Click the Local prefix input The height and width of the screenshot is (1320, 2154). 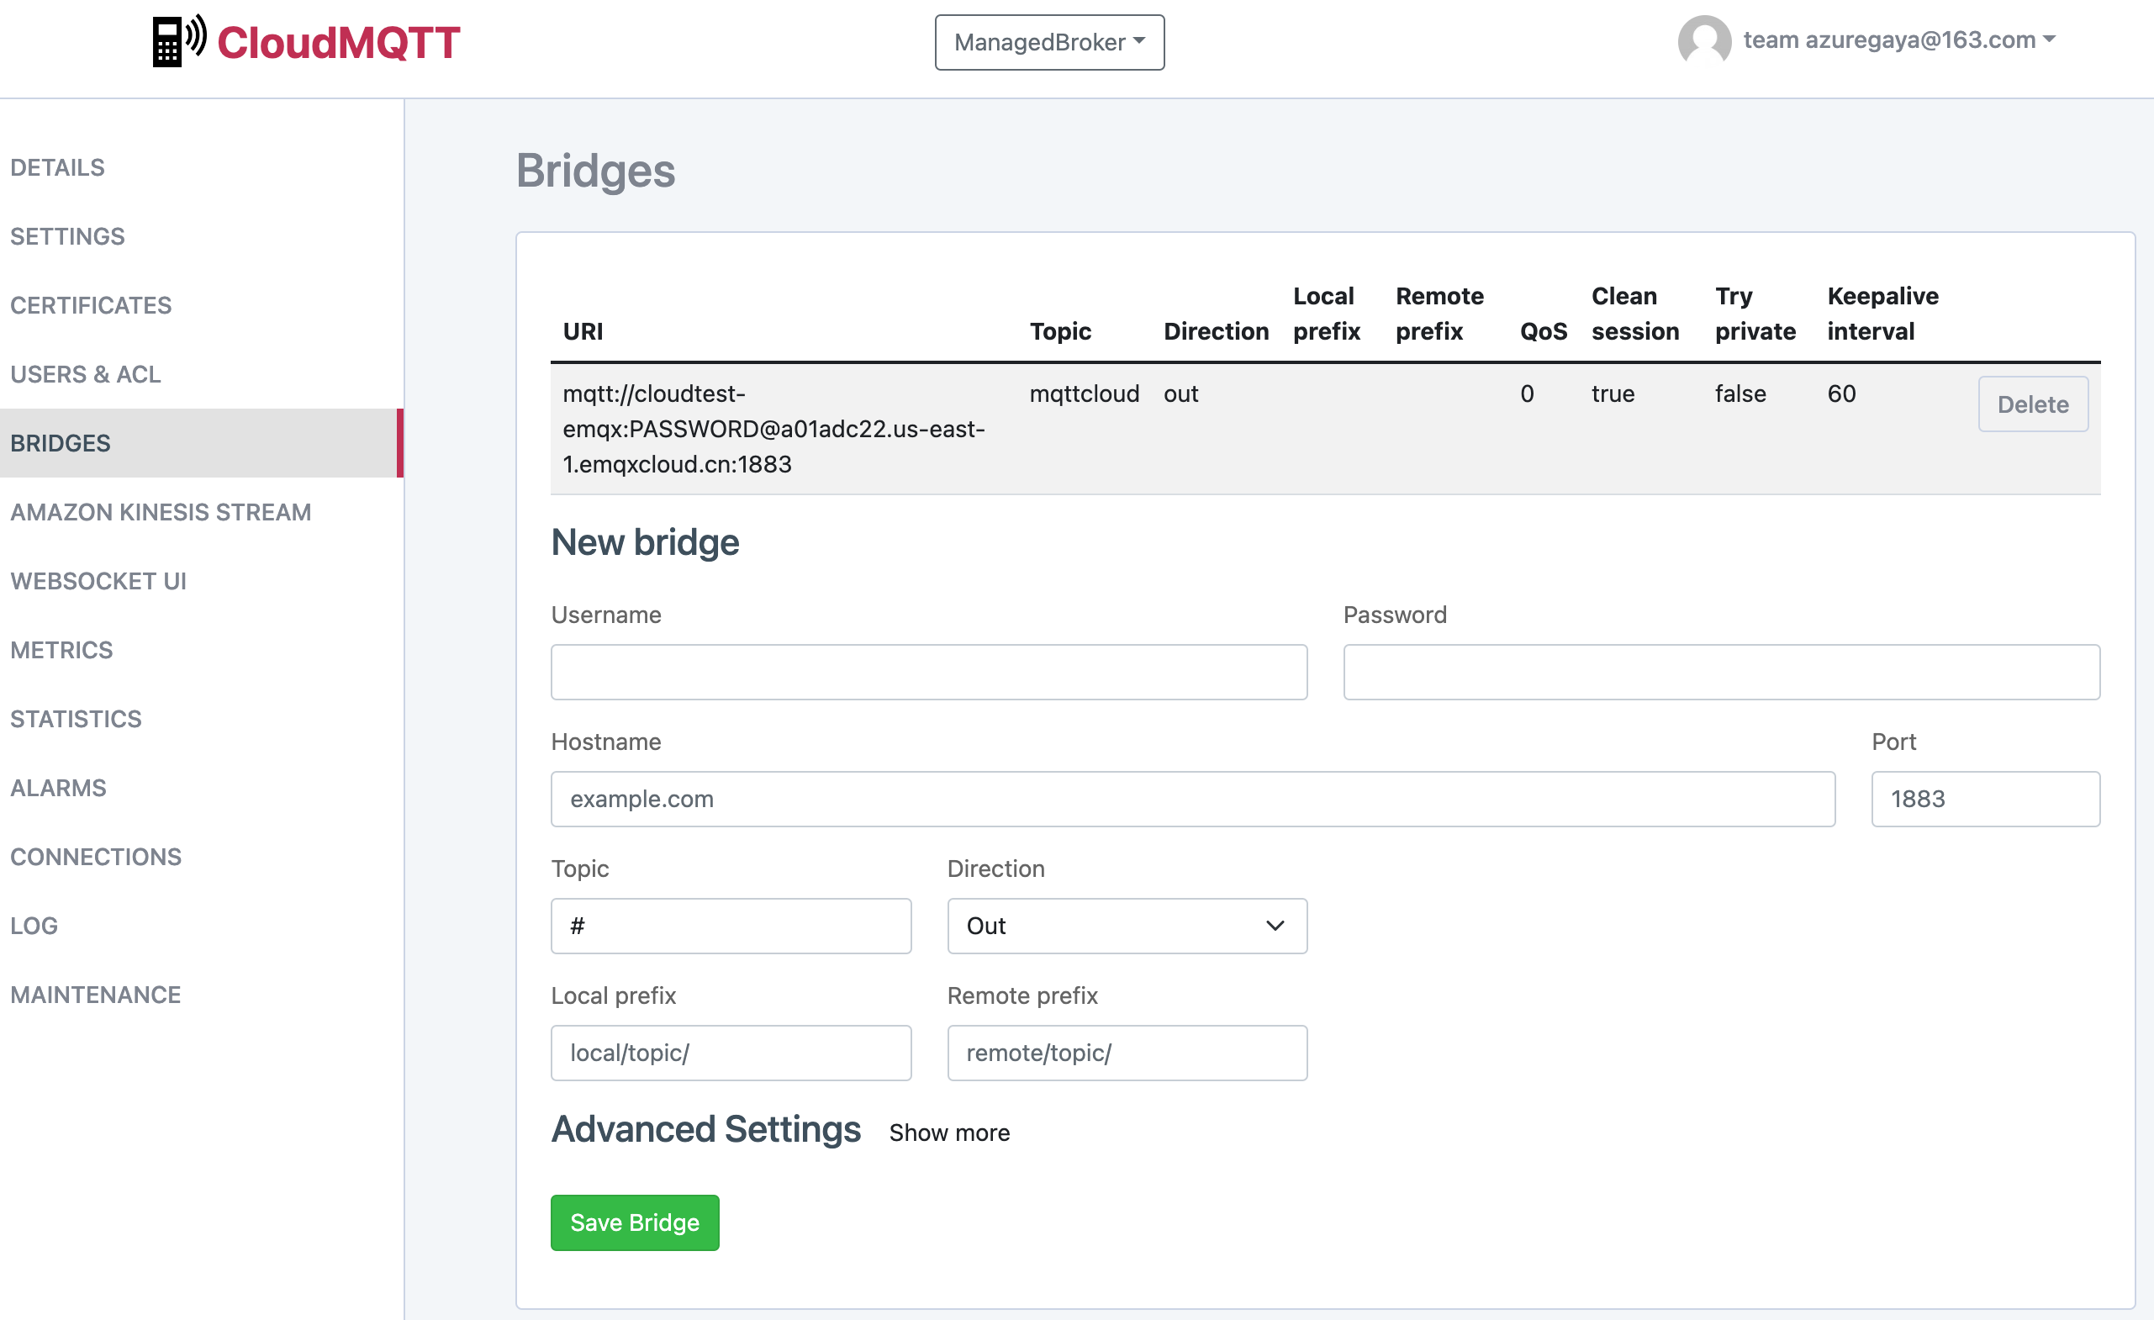click(x=731, y=1053)
